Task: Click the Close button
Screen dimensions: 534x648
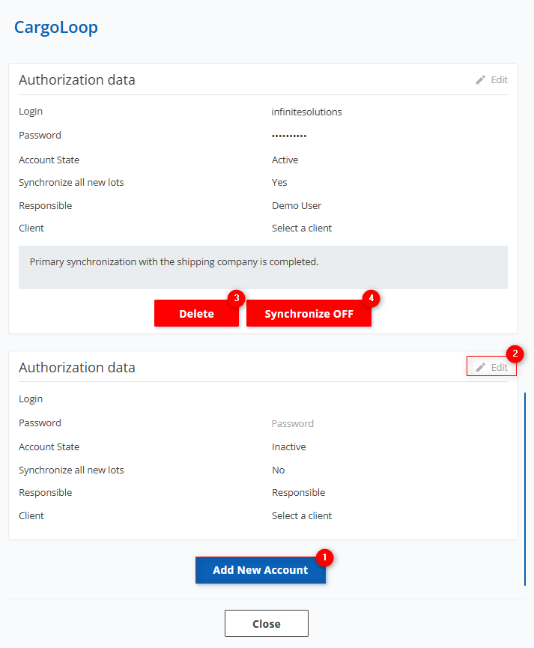Action: 267,623
